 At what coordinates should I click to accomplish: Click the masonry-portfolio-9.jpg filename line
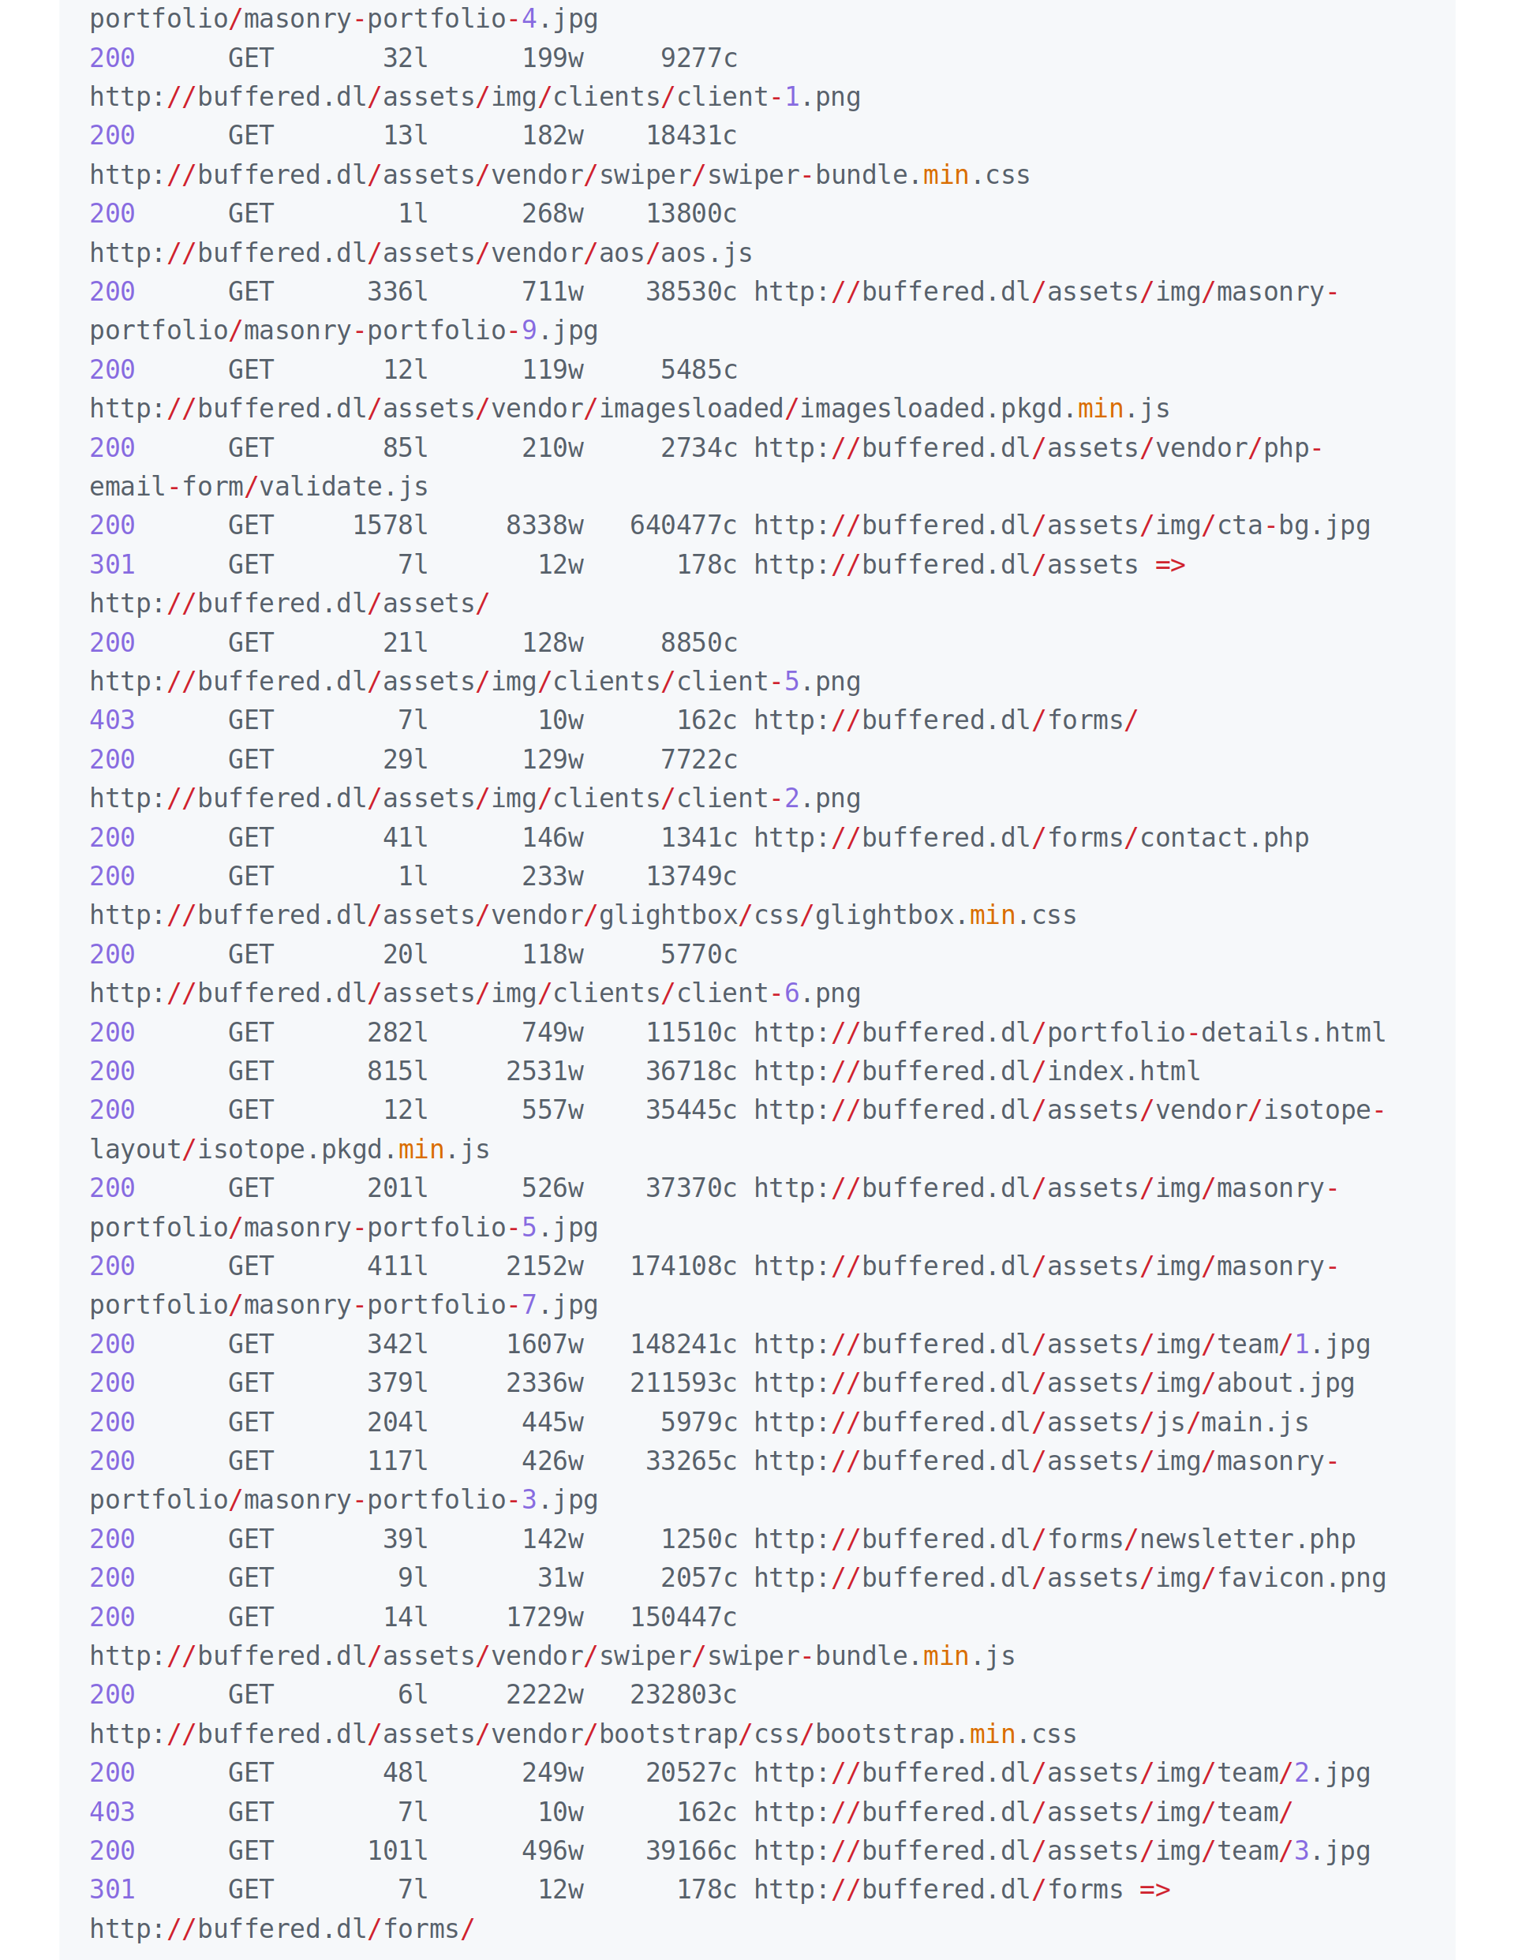(344, 331)
